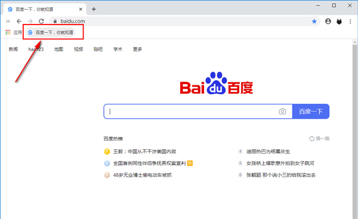Open the Apps grid icon in bookmarks bar
358x219 pixels.
[x=8, y=32]
